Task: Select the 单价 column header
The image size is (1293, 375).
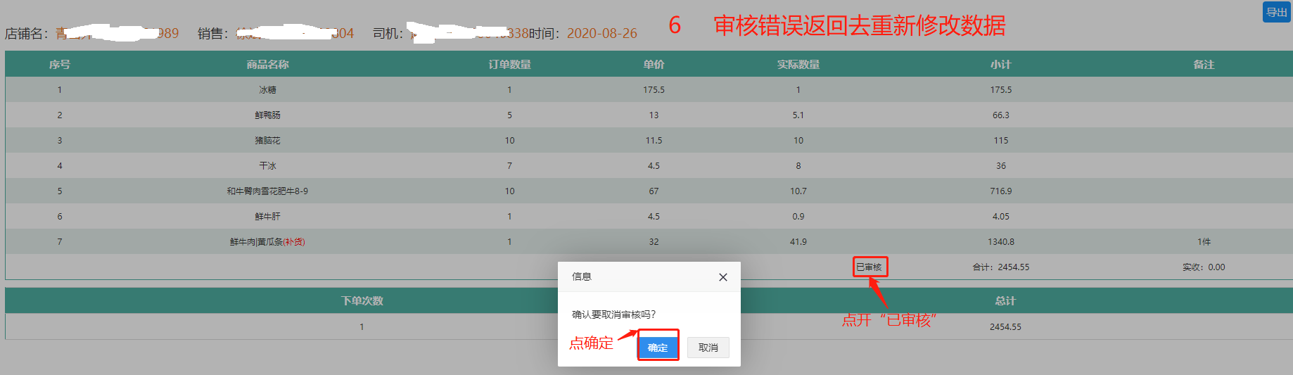Action: [654, 65]
